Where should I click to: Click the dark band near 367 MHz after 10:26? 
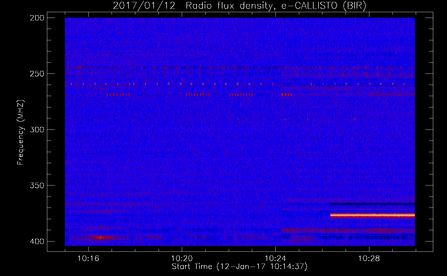coord(373,204)
